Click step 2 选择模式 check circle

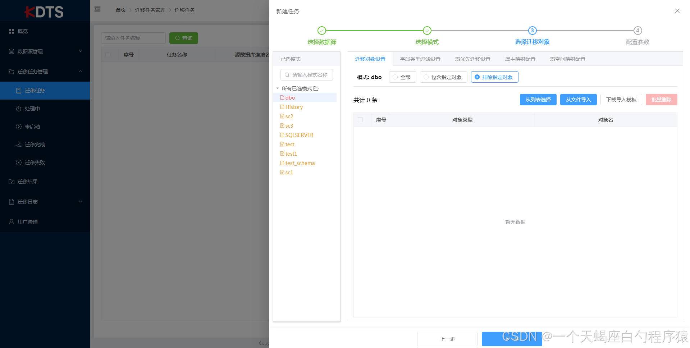pyautogui.click(x=427, y=31)
